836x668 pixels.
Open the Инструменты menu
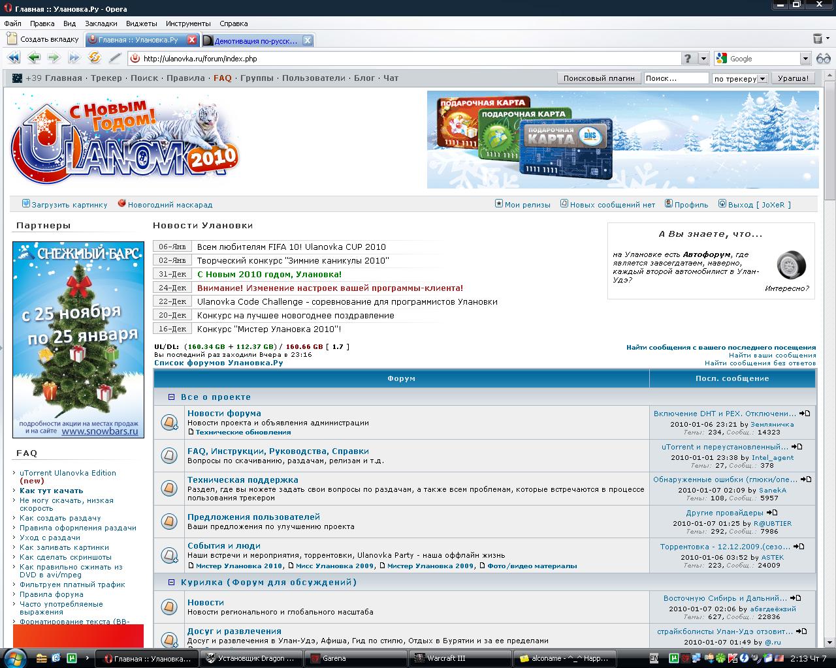pos(187,23)
